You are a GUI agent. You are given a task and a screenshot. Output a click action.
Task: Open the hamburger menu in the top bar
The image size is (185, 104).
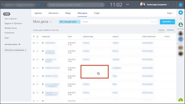click(x=2, y=5)
